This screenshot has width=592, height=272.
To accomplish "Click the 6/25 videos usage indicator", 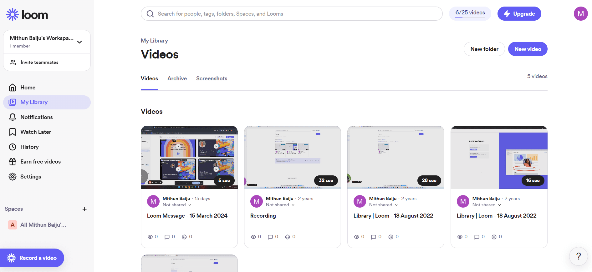I will (470, 13).
